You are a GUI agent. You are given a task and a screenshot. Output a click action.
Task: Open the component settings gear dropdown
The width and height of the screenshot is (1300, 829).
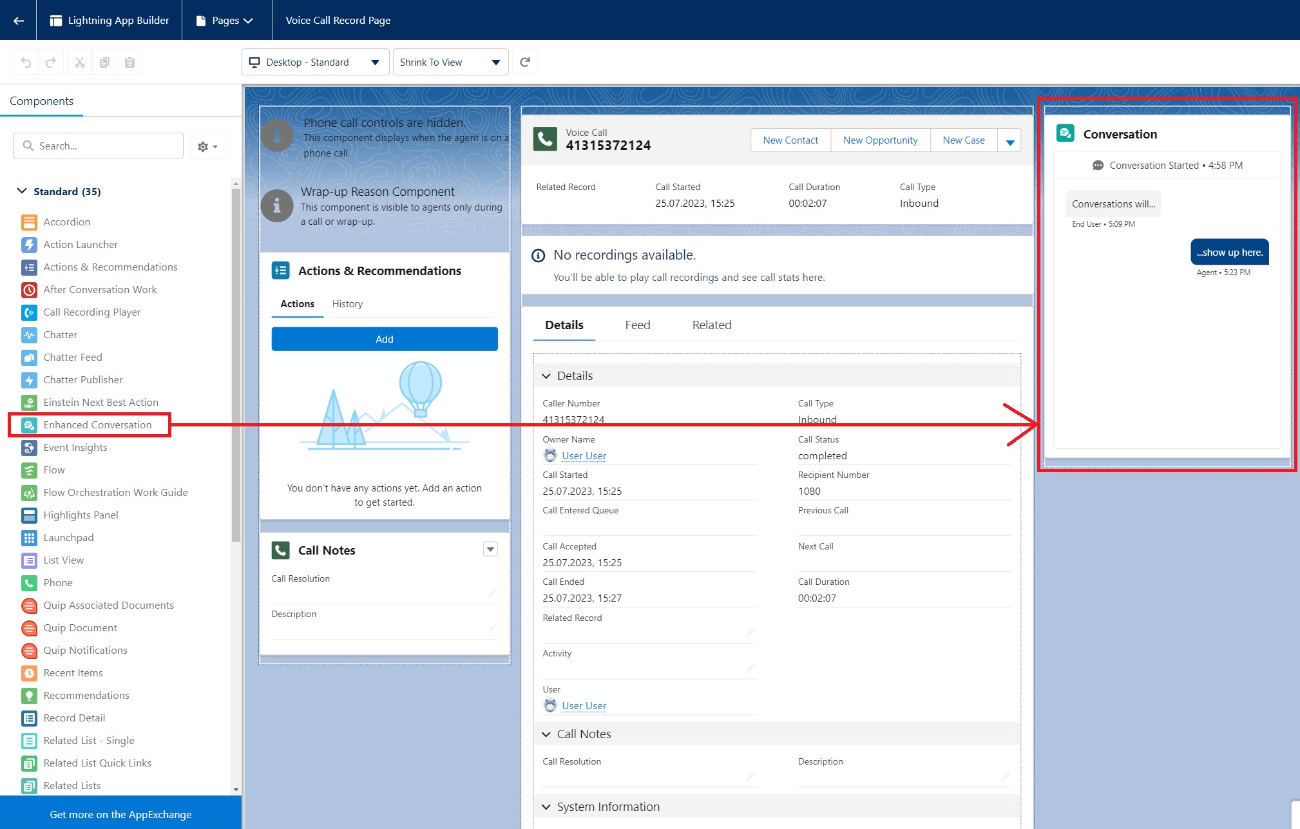[x=207, y=147]
